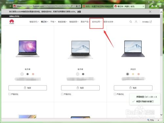Open 服务与支持 in the navigation
164x123 pixels.
tap(108, 22)
